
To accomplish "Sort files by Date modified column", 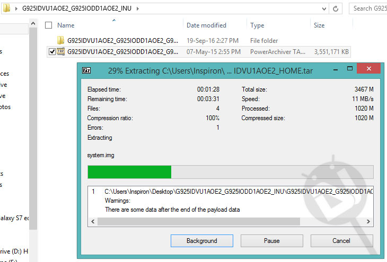I will point(206,25).
